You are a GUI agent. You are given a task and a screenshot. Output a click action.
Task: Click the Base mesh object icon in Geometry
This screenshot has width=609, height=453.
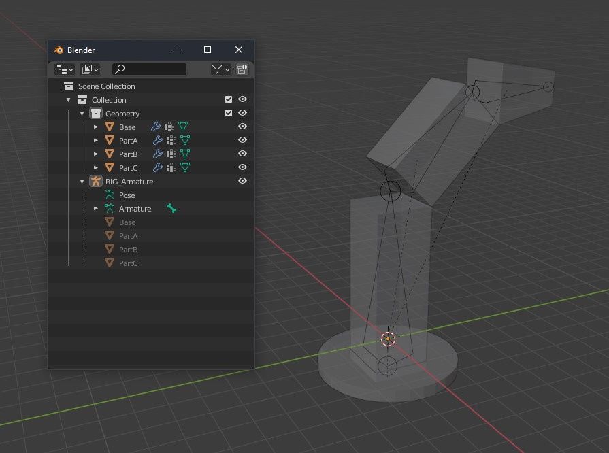pyautogui.click(x=110, y=127)
